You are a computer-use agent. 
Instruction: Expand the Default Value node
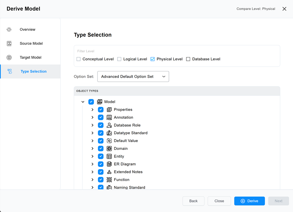[93, 141]
